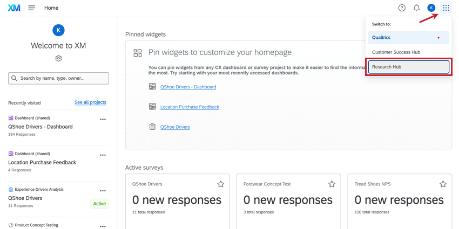Open the help question mark icon
The width and height of the screenshot is (459, 229).
pyautogui.click(x=402, y=8)
